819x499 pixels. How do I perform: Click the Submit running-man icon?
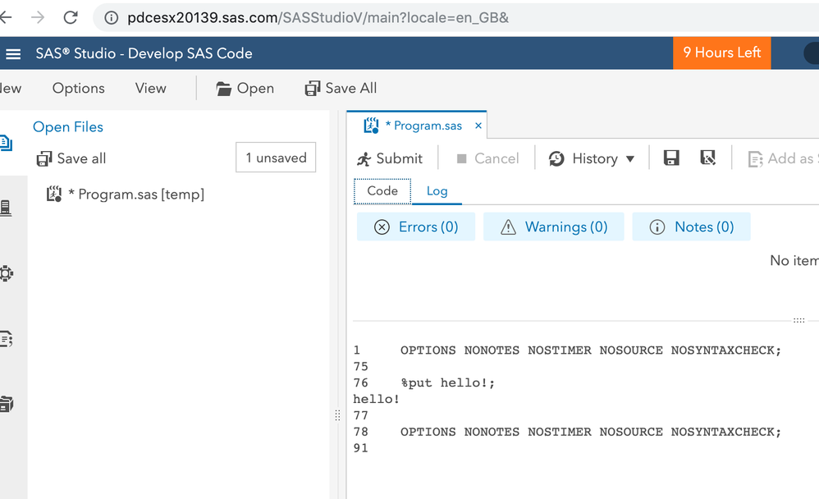click(x=364, y=158)
